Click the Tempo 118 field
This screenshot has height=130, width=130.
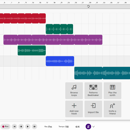(x=63, y=127)
